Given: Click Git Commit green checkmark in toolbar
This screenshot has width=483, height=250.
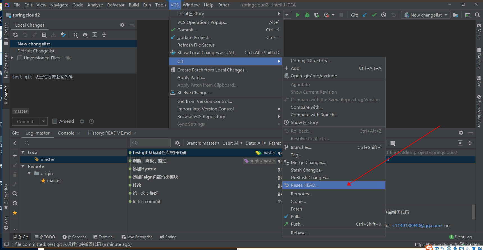Looking at the screenshot, I should click(x=374, y=15).
